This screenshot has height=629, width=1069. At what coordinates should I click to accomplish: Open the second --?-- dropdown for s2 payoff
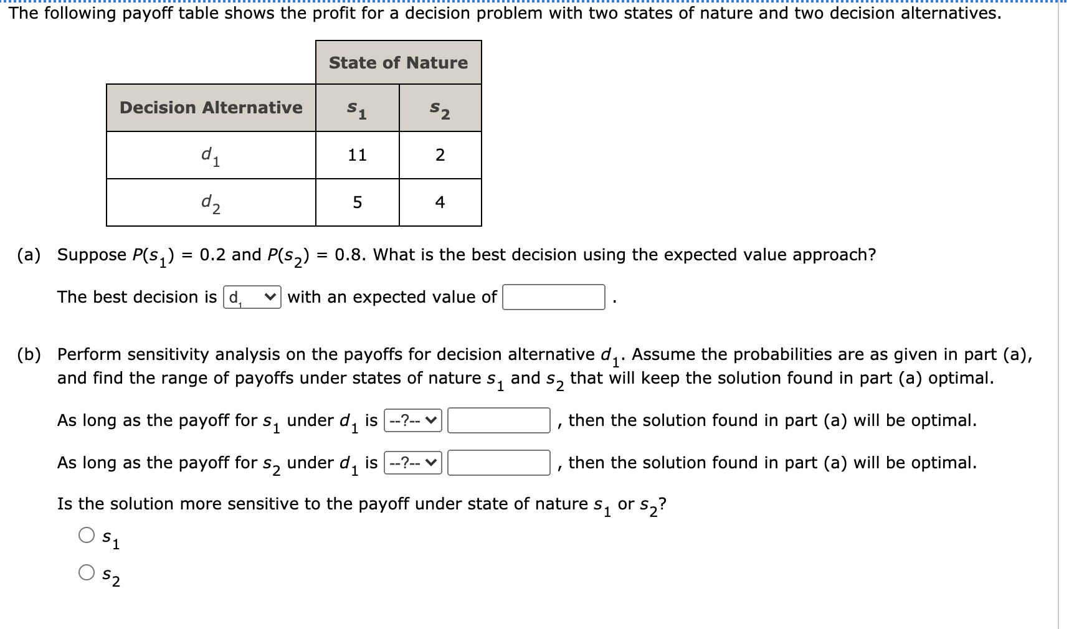point(413,463)
